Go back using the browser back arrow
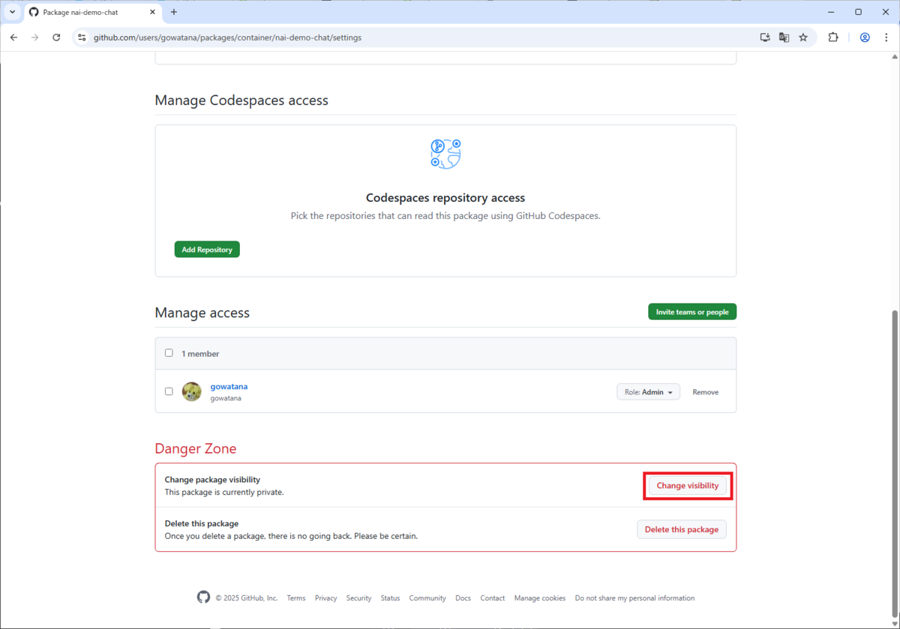This screenshot has height=629, width=900. coord(13,37)
